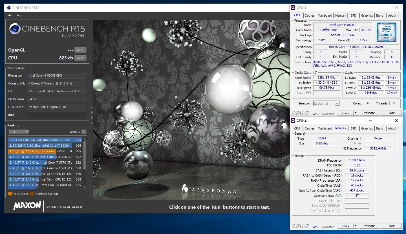Click Validate button in upper CPU-Z
The height and width of the screenshot is (234, 406).
[x=369, y=113]
